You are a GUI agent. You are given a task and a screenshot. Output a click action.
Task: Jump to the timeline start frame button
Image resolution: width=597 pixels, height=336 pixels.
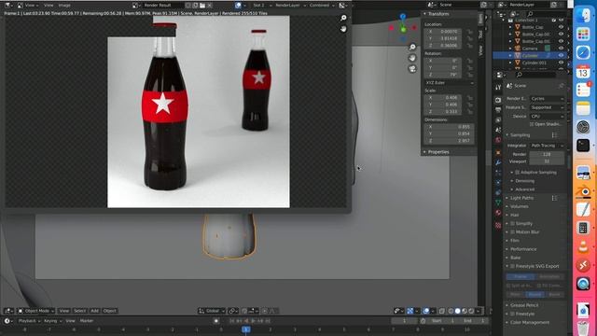(x=232, y=321)
